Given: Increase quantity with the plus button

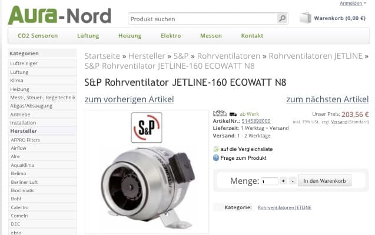Looking at the screenshot, I should coord(283,181).
